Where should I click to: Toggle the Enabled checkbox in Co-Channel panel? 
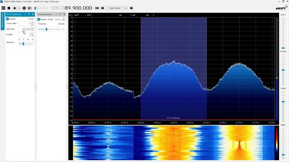(8, 19)
